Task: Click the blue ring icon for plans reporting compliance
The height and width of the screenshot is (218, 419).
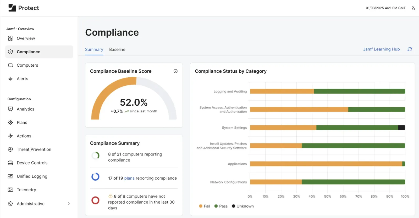Action: [95, 177]
